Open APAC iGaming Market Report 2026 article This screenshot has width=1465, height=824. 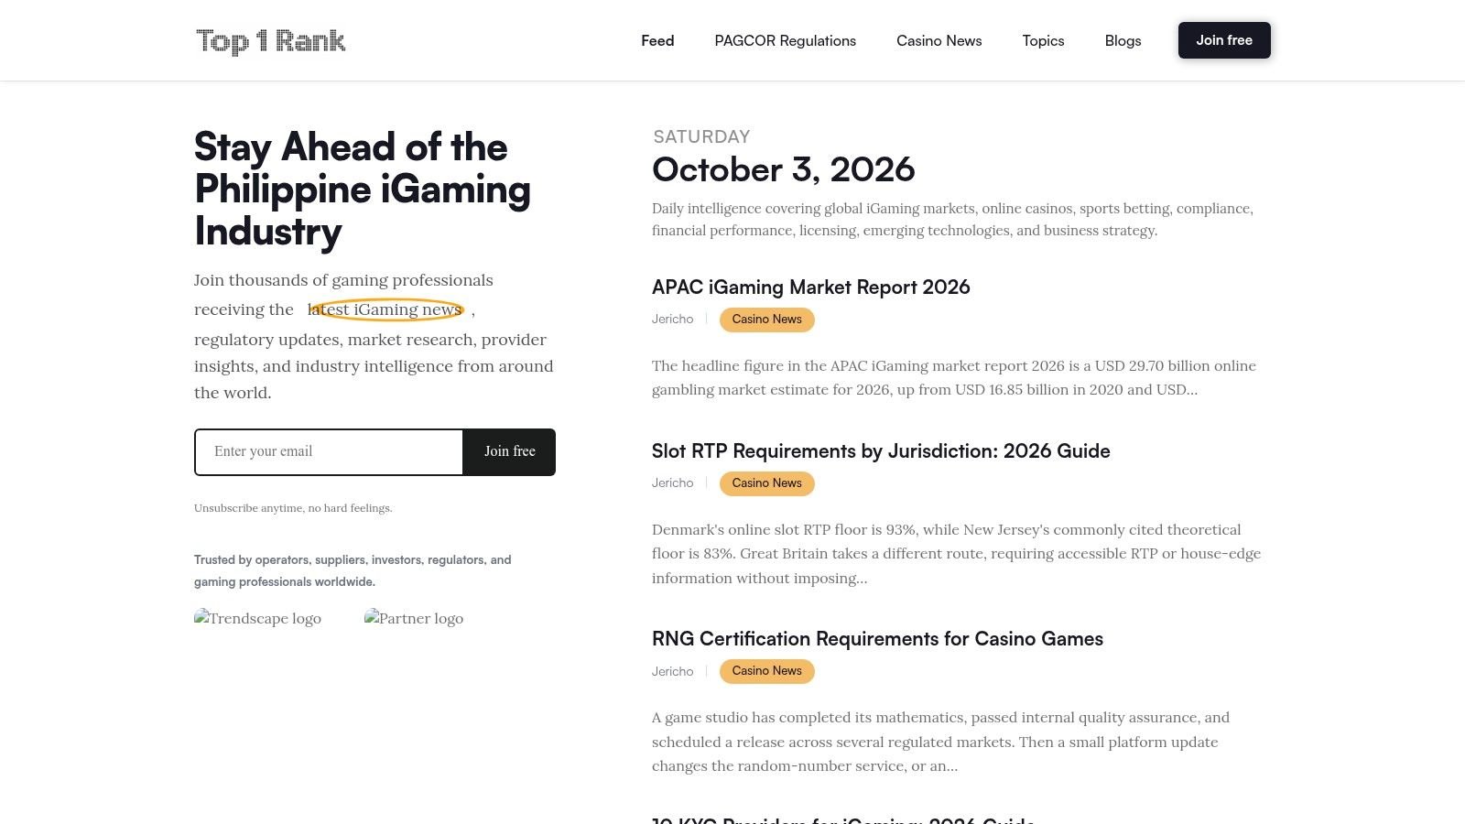click(x=811, y=287)
